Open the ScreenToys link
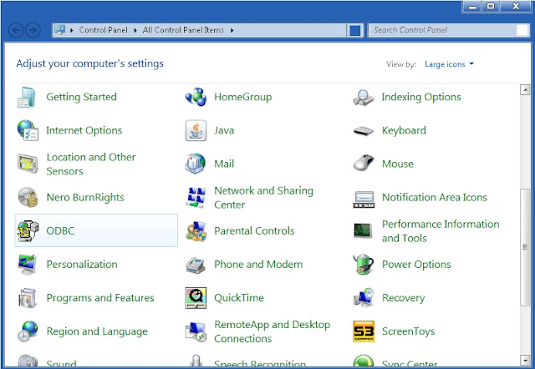Viewport: 535px width, 369px height. (409, 331)
